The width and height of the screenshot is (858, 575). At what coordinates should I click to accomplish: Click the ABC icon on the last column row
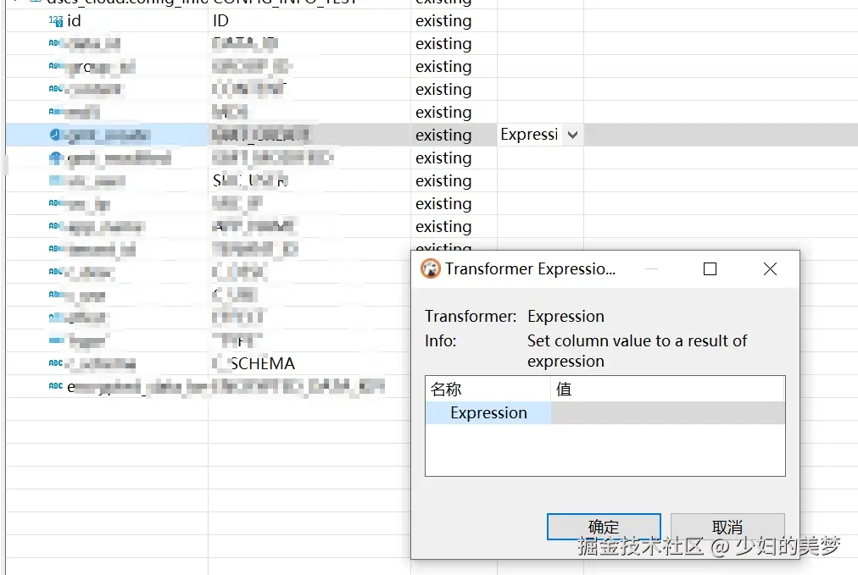pos(56,387)
